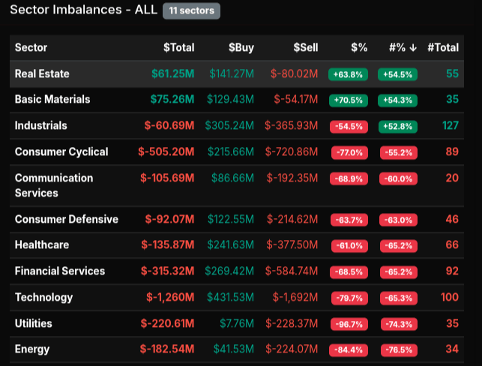Viewport: 482px width, 366px height.
Task: Sort table by the Sector column header
Action: [31, 47]
